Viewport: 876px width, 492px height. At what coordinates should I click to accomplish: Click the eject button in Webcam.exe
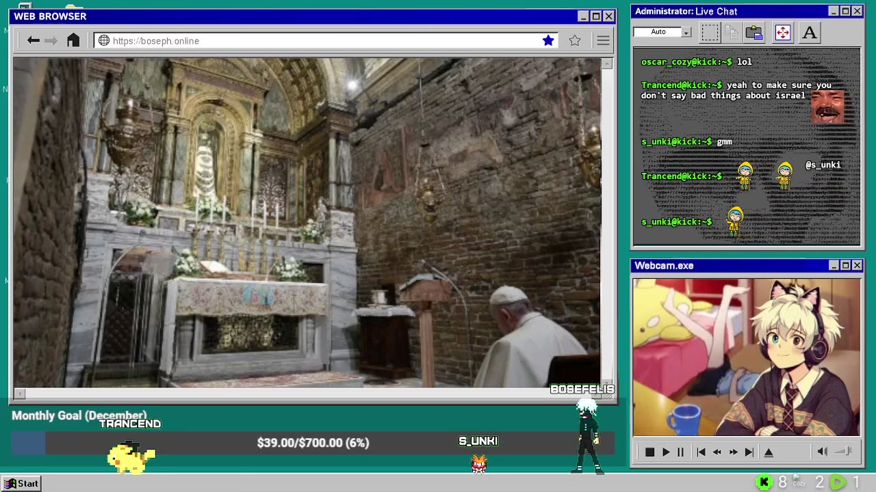pos(769,452)
